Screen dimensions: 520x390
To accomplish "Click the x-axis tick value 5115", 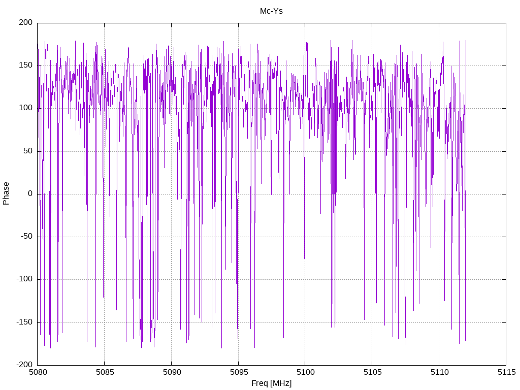I will (x=506, y=372).
